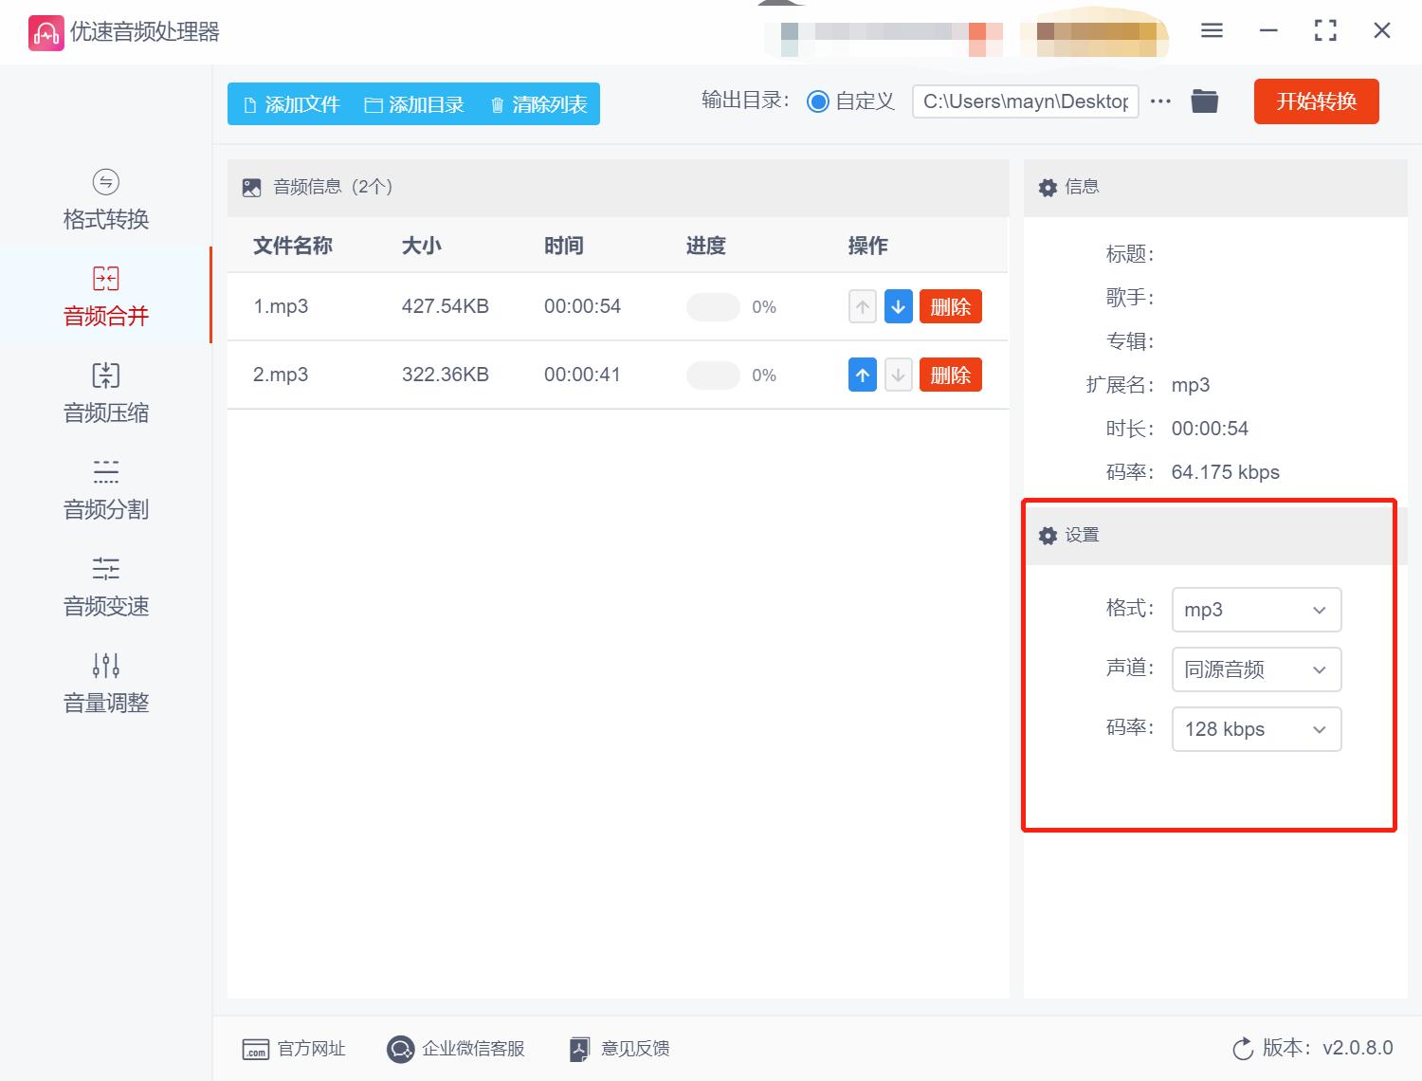Expand the 声道 dropdown showing 同源音频
The height and width of the screenshot is (1081, 1422).
click(x=1255, y=669)
